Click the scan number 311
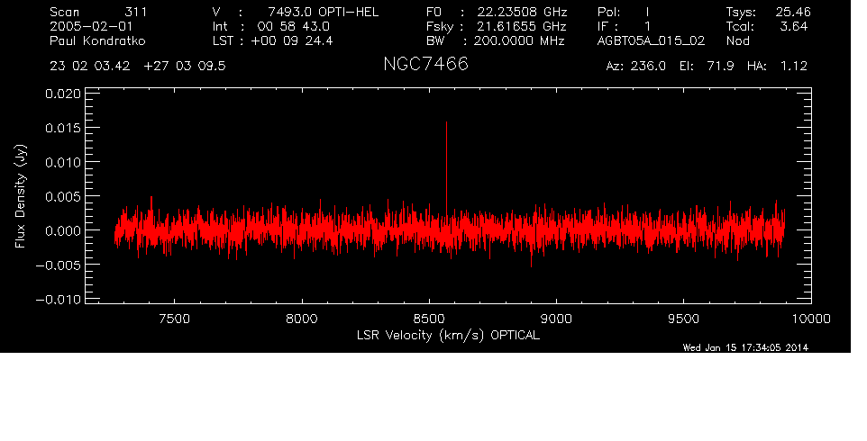Viewport: 867px width, 441px height. [x=135, y=12]
